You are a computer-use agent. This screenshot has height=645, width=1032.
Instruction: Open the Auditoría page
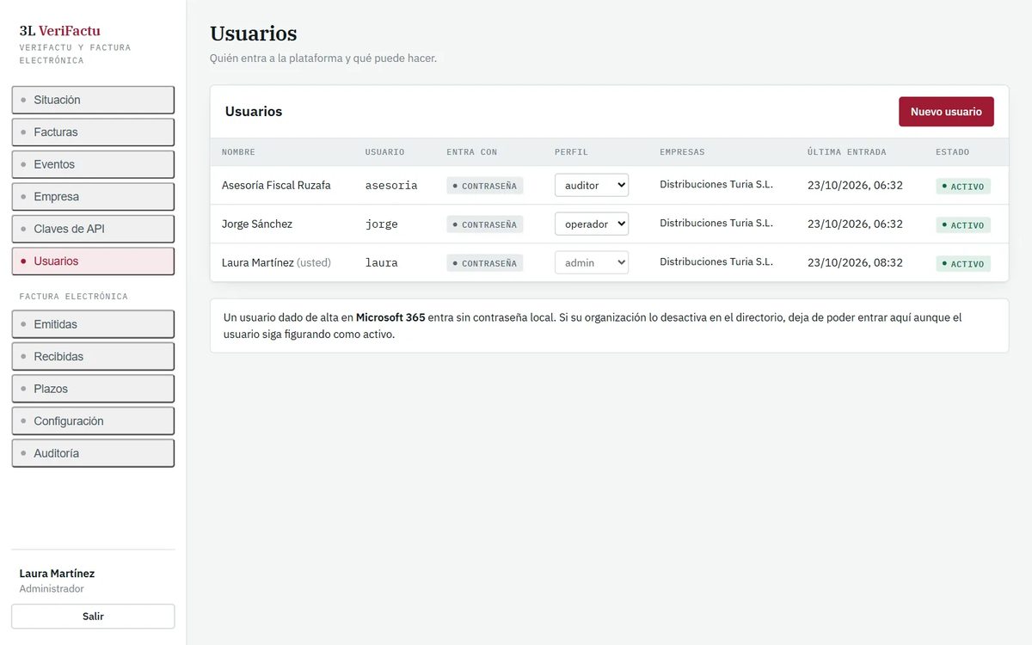point(93,453)
